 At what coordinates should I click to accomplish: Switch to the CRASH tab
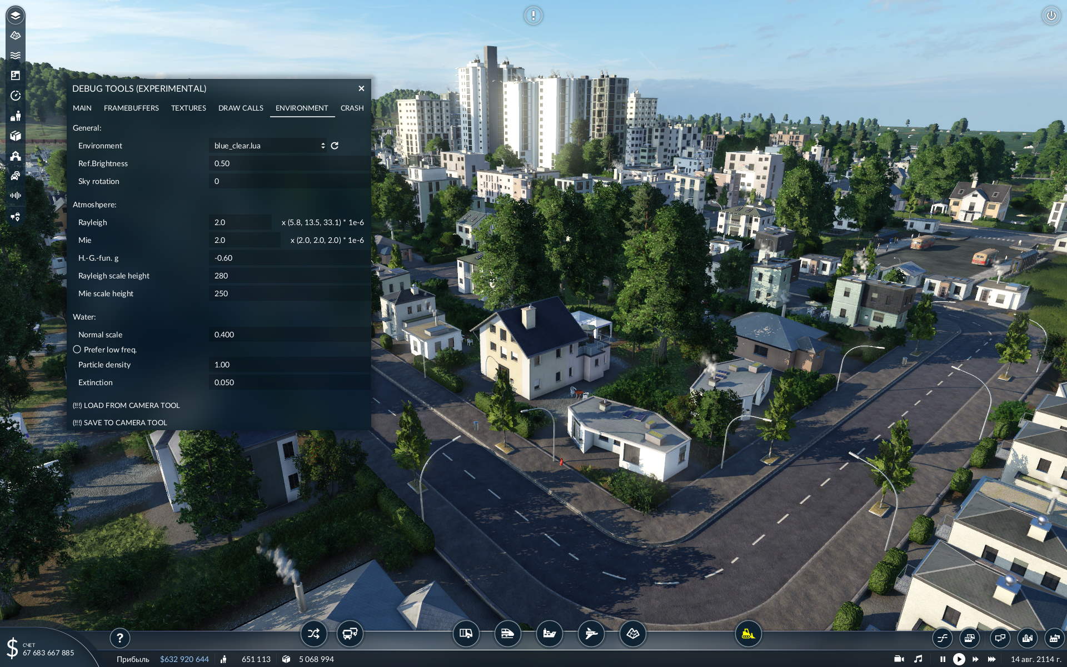[x=352, y=108]
